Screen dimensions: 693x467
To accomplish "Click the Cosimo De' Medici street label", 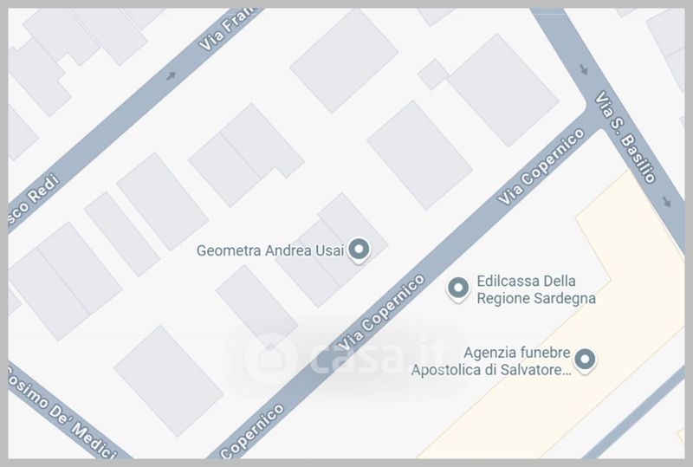I will 62,412.
